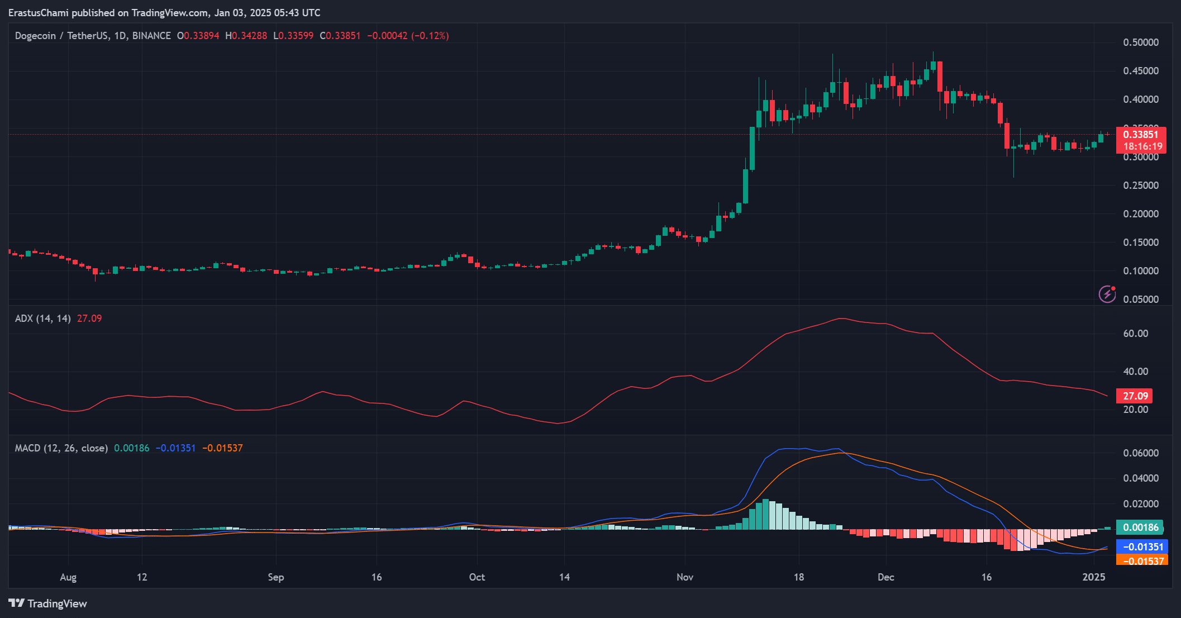Click the TradingView wordmark text at bottom
Image resolution: width=1181 pixels, height=618 pixels.
(57, 603)
